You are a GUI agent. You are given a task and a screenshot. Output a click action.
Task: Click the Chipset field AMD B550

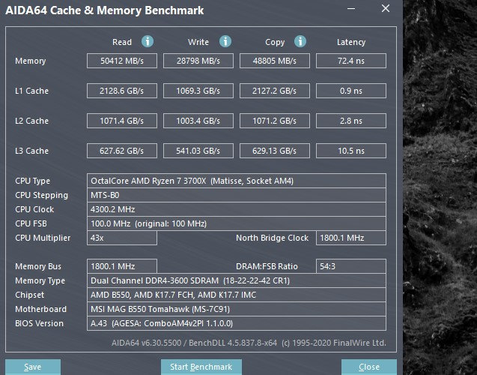click(237, 295)
